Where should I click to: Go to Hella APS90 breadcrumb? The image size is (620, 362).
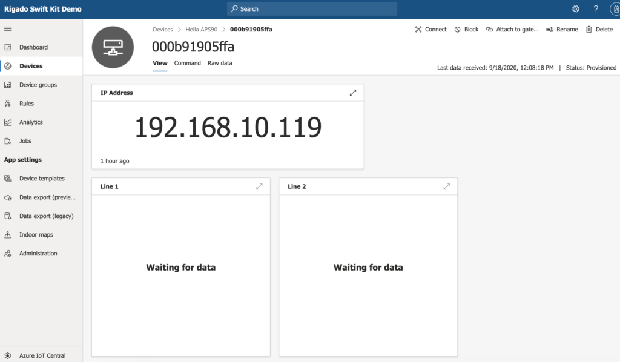pyautogui.click(x=201, y=29)
